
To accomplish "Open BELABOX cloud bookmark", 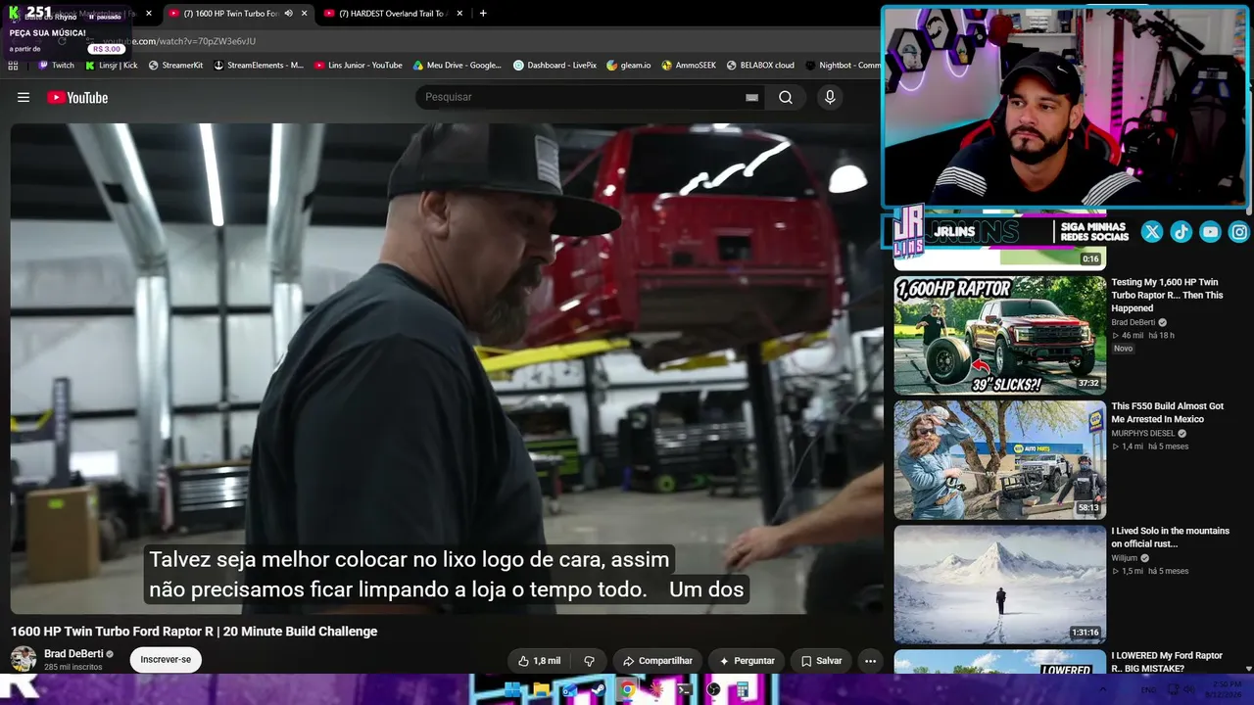I will [760, 66].
